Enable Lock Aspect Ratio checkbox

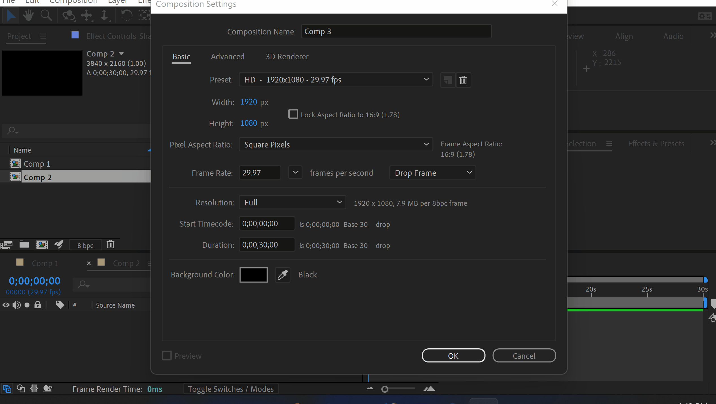pyautogui.click(x=293, y=114)
